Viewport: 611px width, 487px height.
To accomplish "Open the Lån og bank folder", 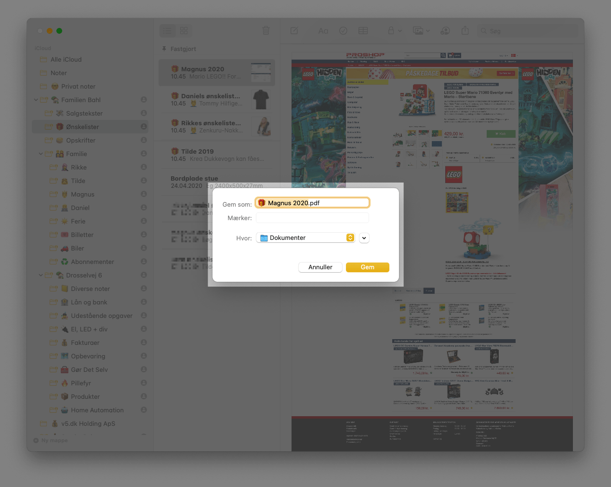I will tap(90, 303).
